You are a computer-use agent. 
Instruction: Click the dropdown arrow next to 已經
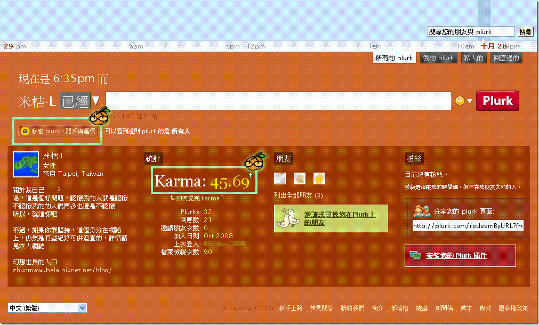96,101
